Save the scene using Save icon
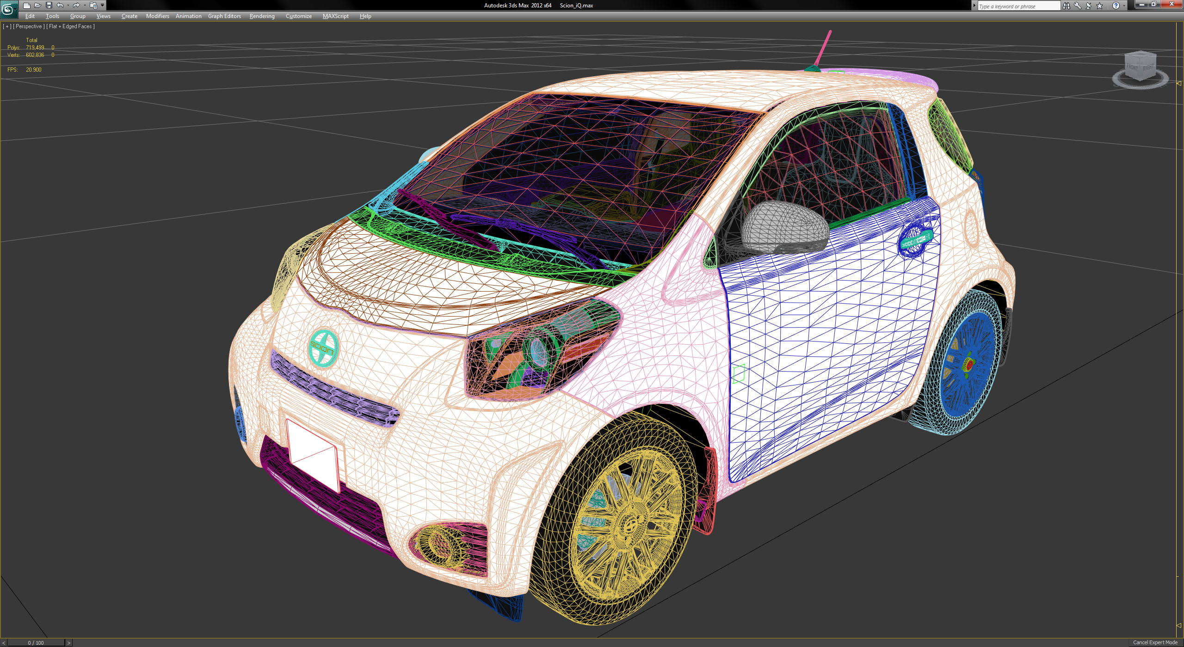Screen dimensions: 1184x647 49,5
